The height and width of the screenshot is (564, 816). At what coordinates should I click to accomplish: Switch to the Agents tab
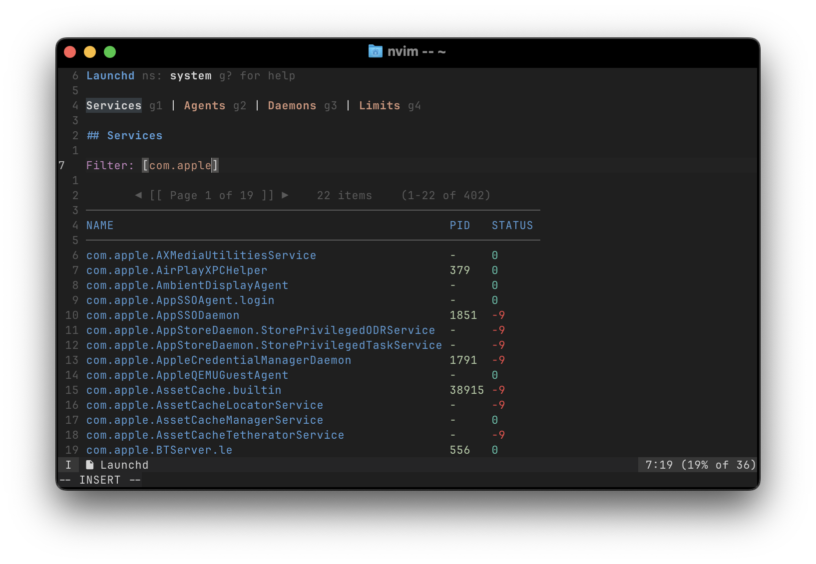pyautogui.click(x=205, y=105)
